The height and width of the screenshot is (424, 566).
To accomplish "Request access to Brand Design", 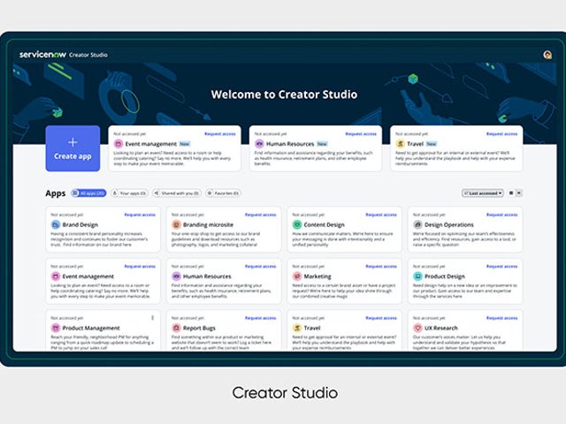I will [140, 215].
